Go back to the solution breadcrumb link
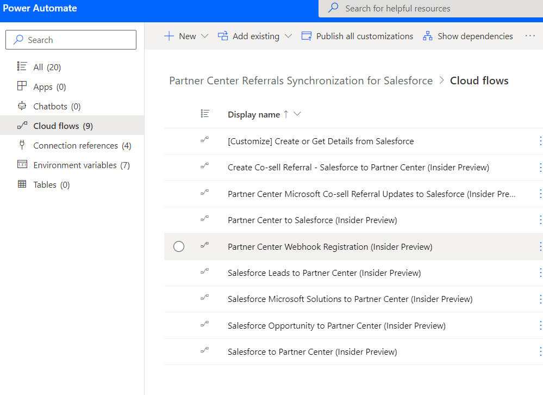The height and width of the screenshot is (395, 543). point(301,81)
